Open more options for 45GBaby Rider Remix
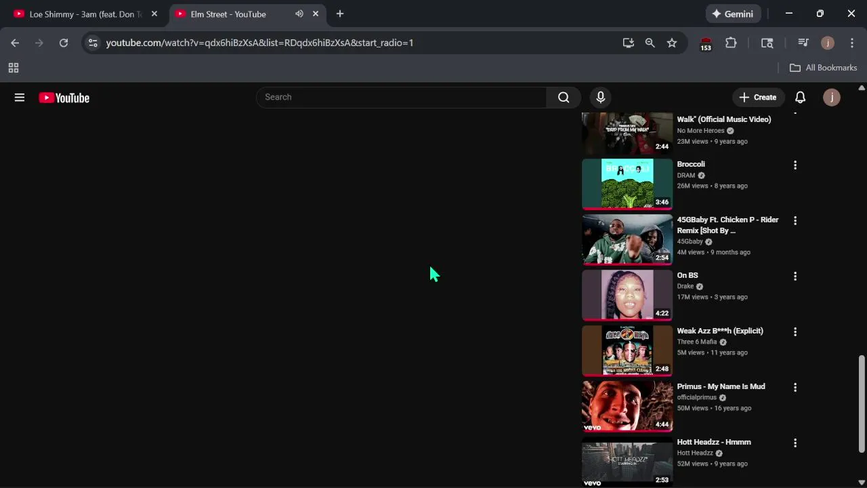Viewport: 867px width, 488px height. coord(795,221)
